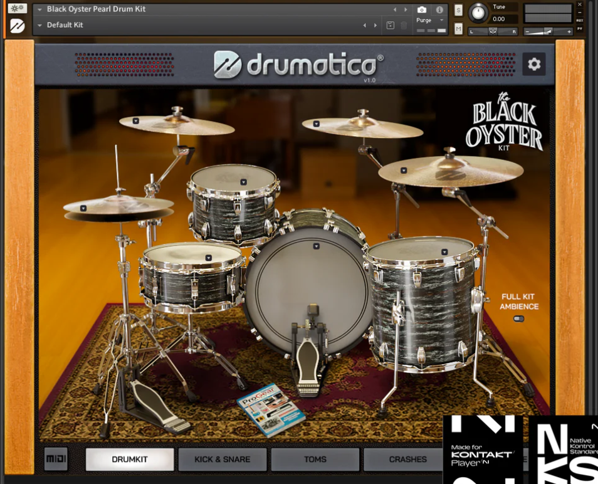Click the "FULL KIT AMBIENCE" label

pyautogui.click(x=518, y=302)
